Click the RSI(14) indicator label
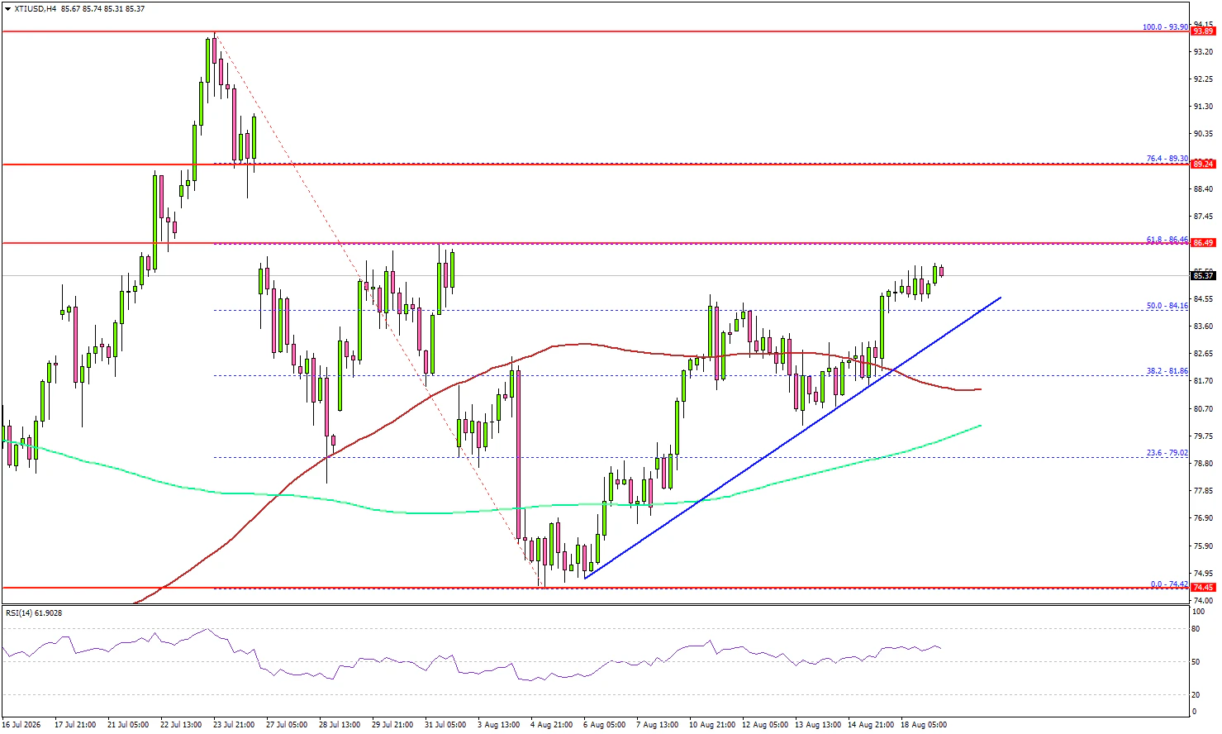 34,612
